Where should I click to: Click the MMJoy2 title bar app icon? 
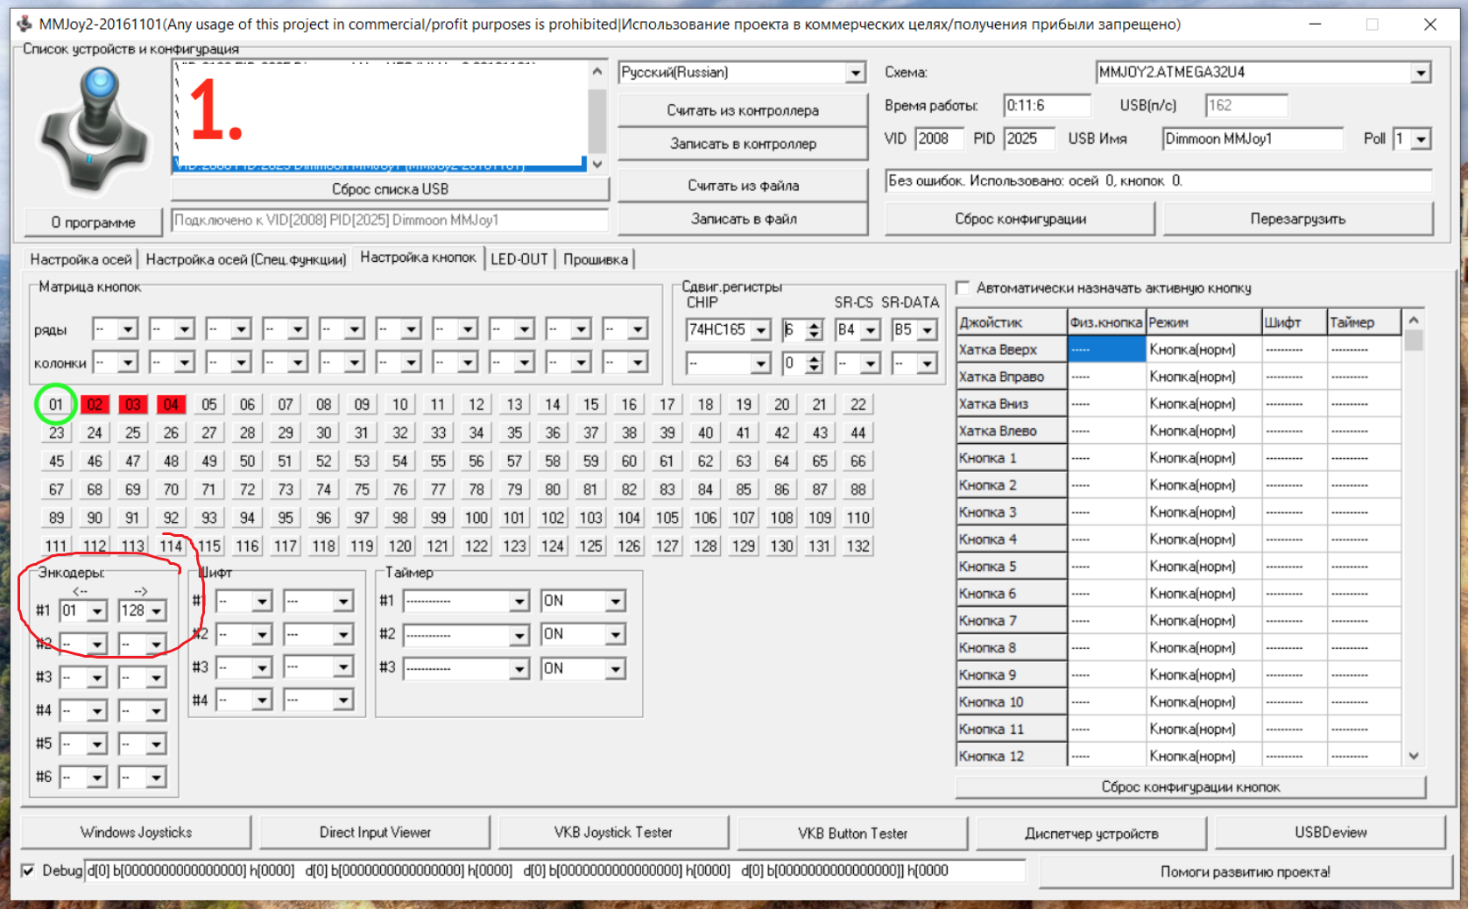[x=25, y=24]
